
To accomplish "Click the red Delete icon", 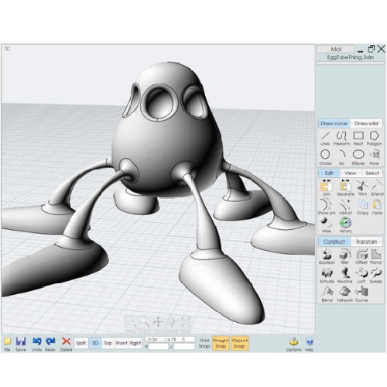I will tap(67, 344).
